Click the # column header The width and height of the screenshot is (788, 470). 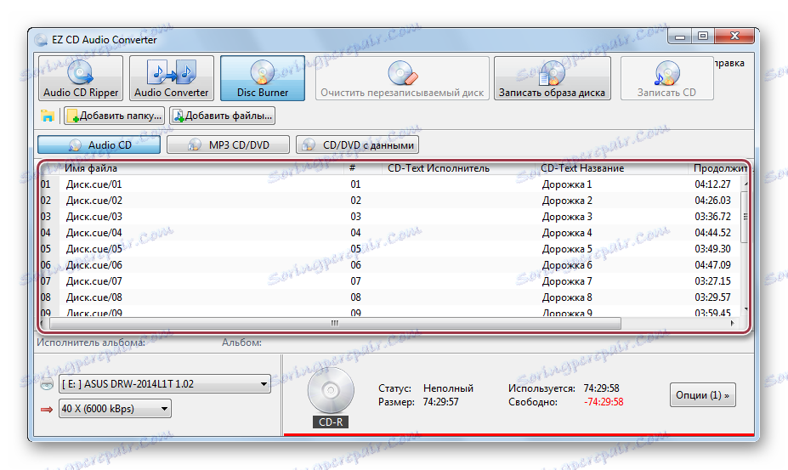click(353, 168)
